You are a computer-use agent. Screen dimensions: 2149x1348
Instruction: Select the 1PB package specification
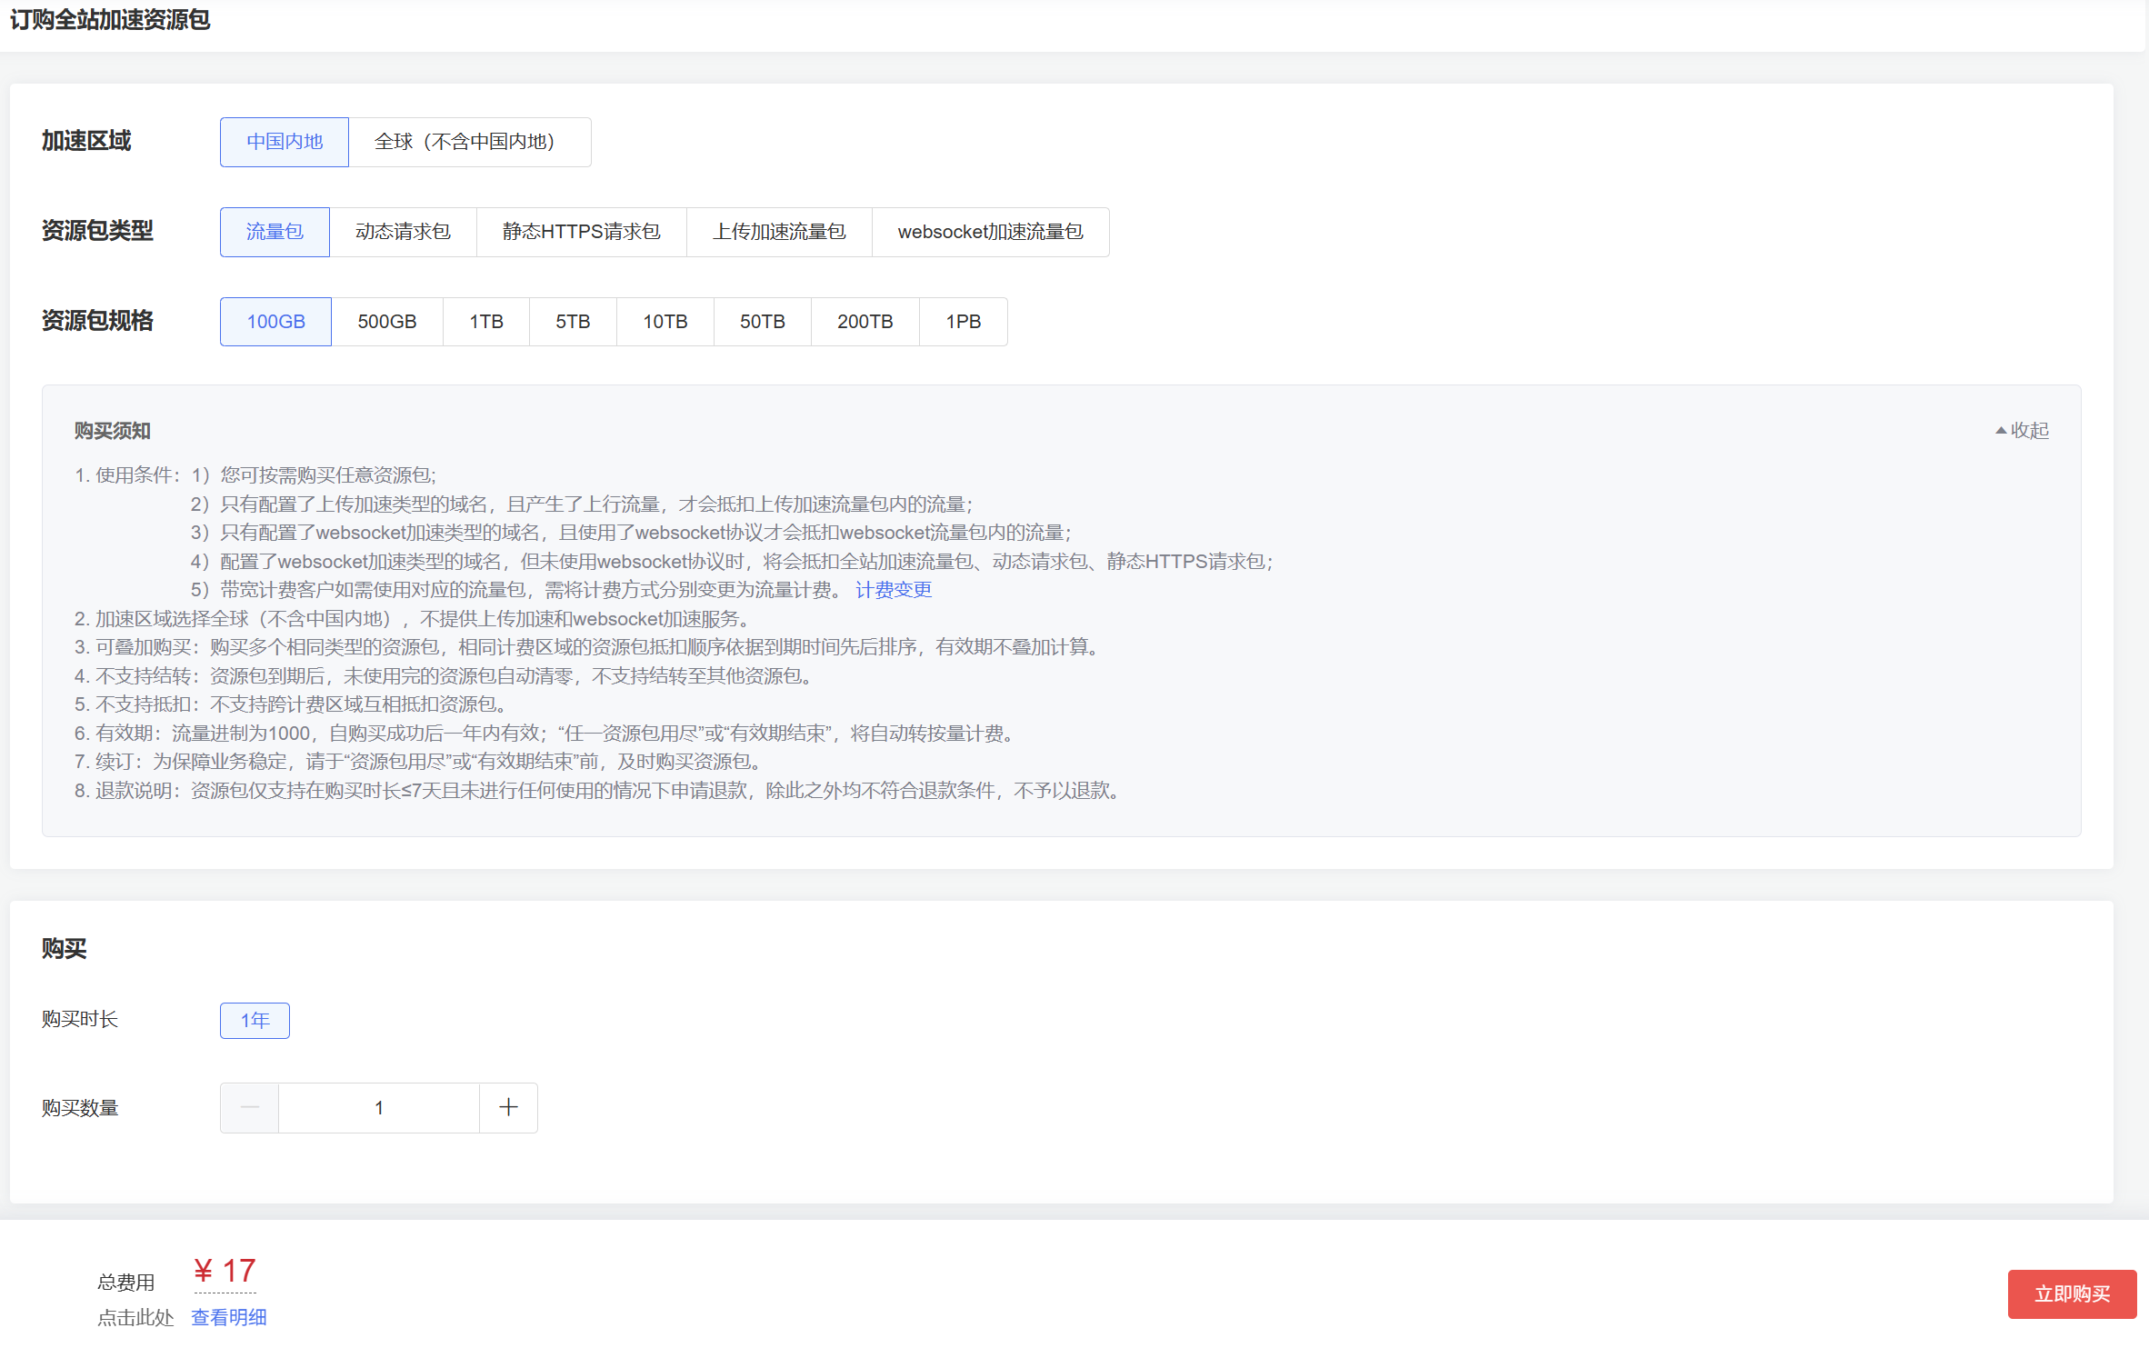click(963, 321)
